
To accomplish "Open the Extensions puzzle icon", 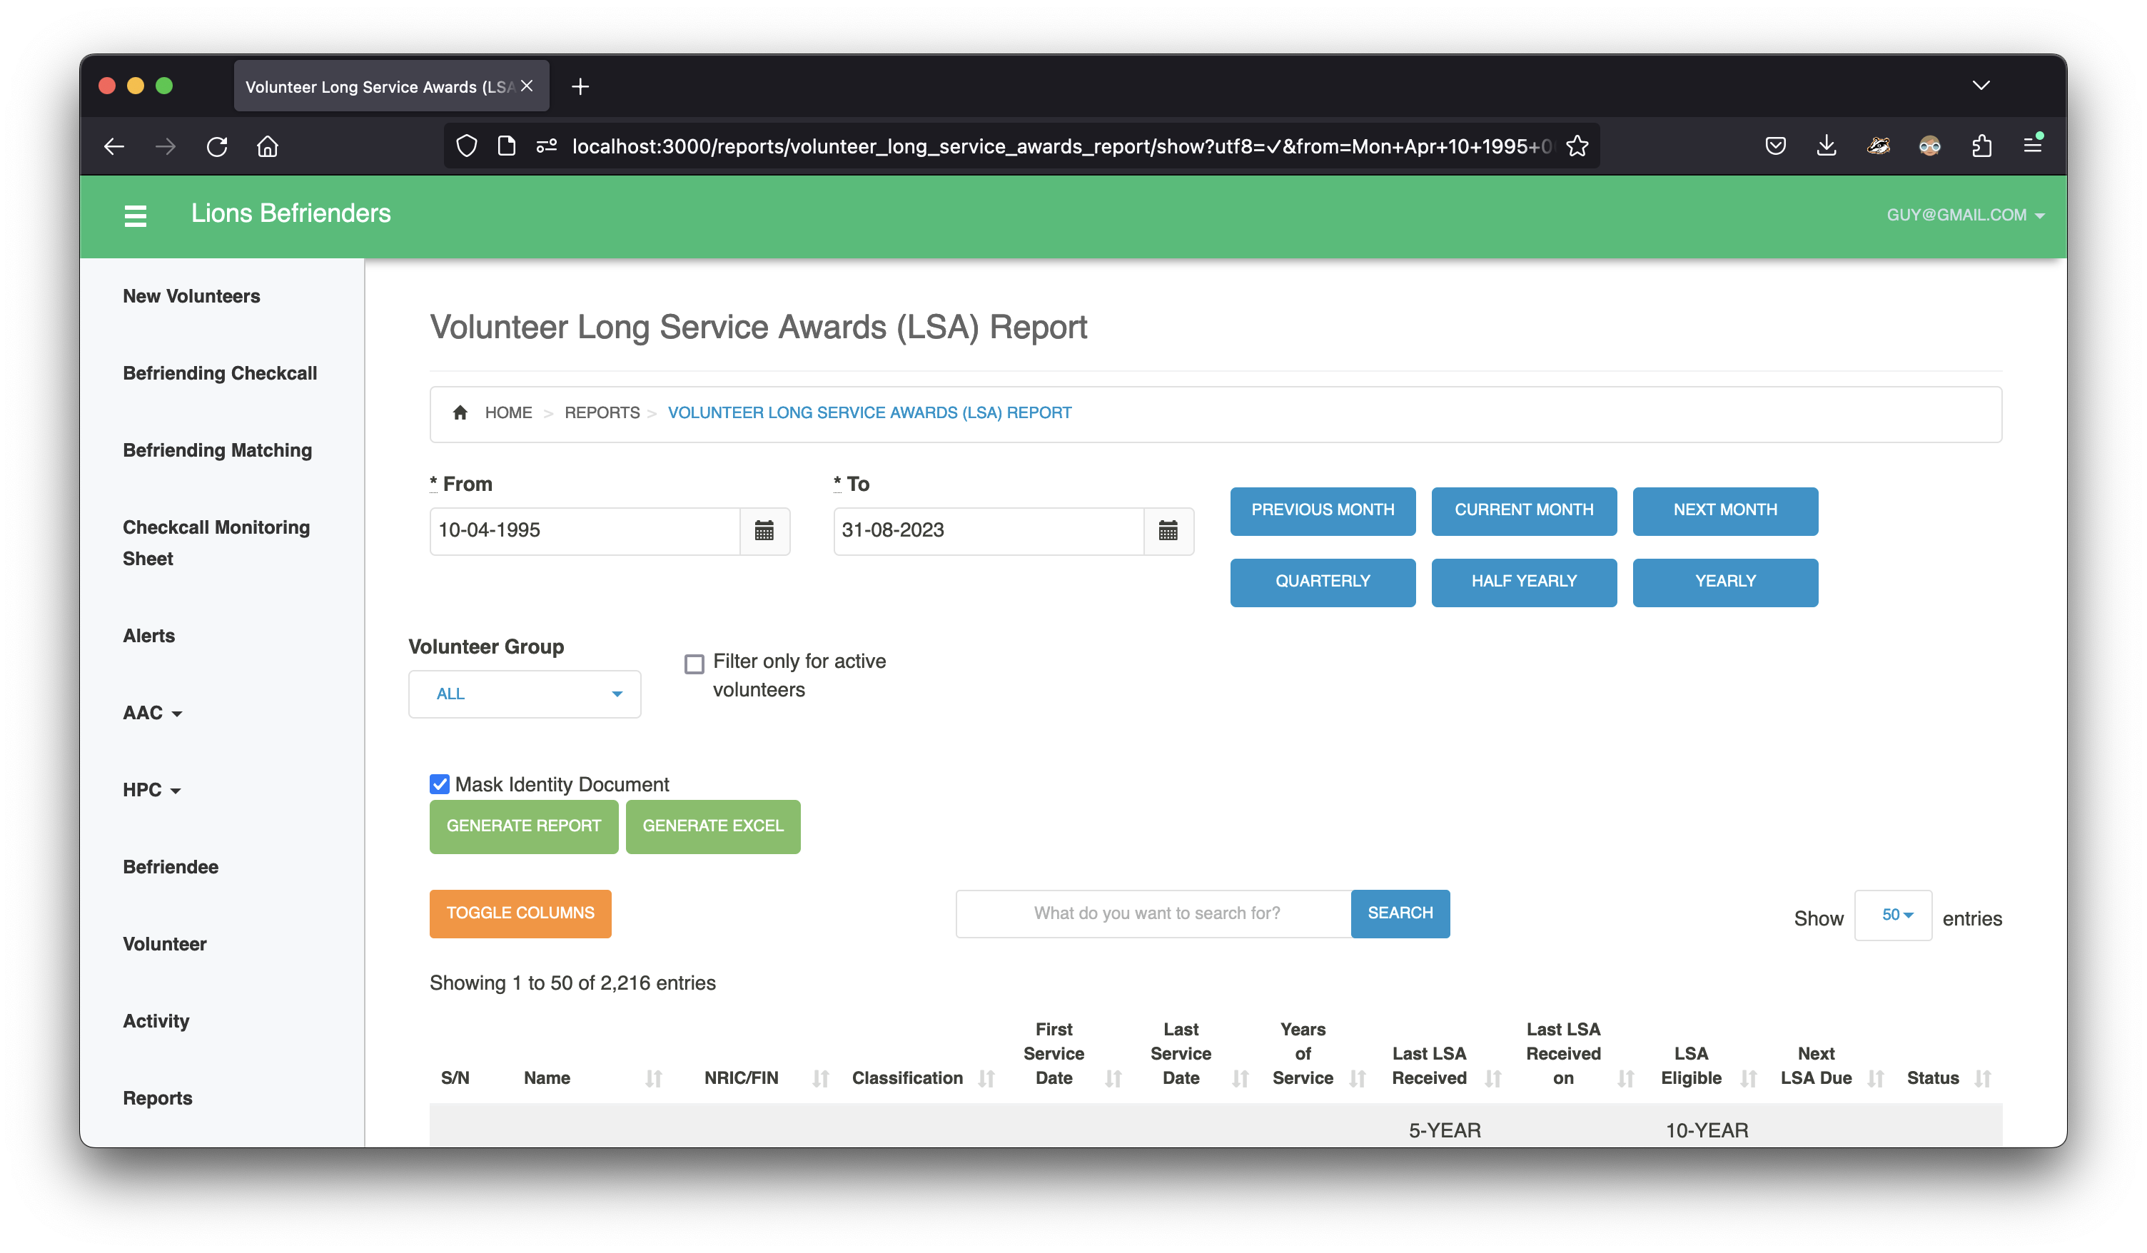I will [1981, 146].
